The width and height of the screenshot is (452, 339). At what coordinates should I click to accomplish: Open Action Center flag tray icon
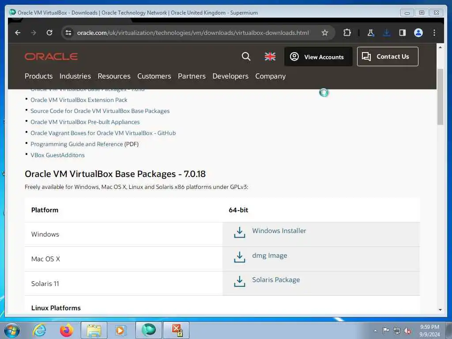coord(386,331)
